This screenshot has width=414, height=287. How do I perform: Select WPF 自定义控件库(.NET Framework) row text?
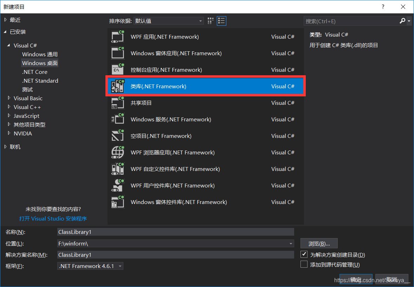click(175, 169)
